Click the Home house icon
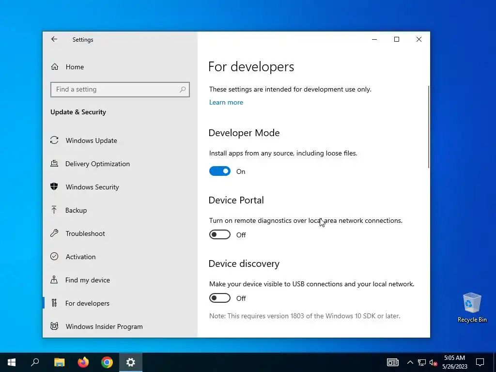 (x=55, y=67)
